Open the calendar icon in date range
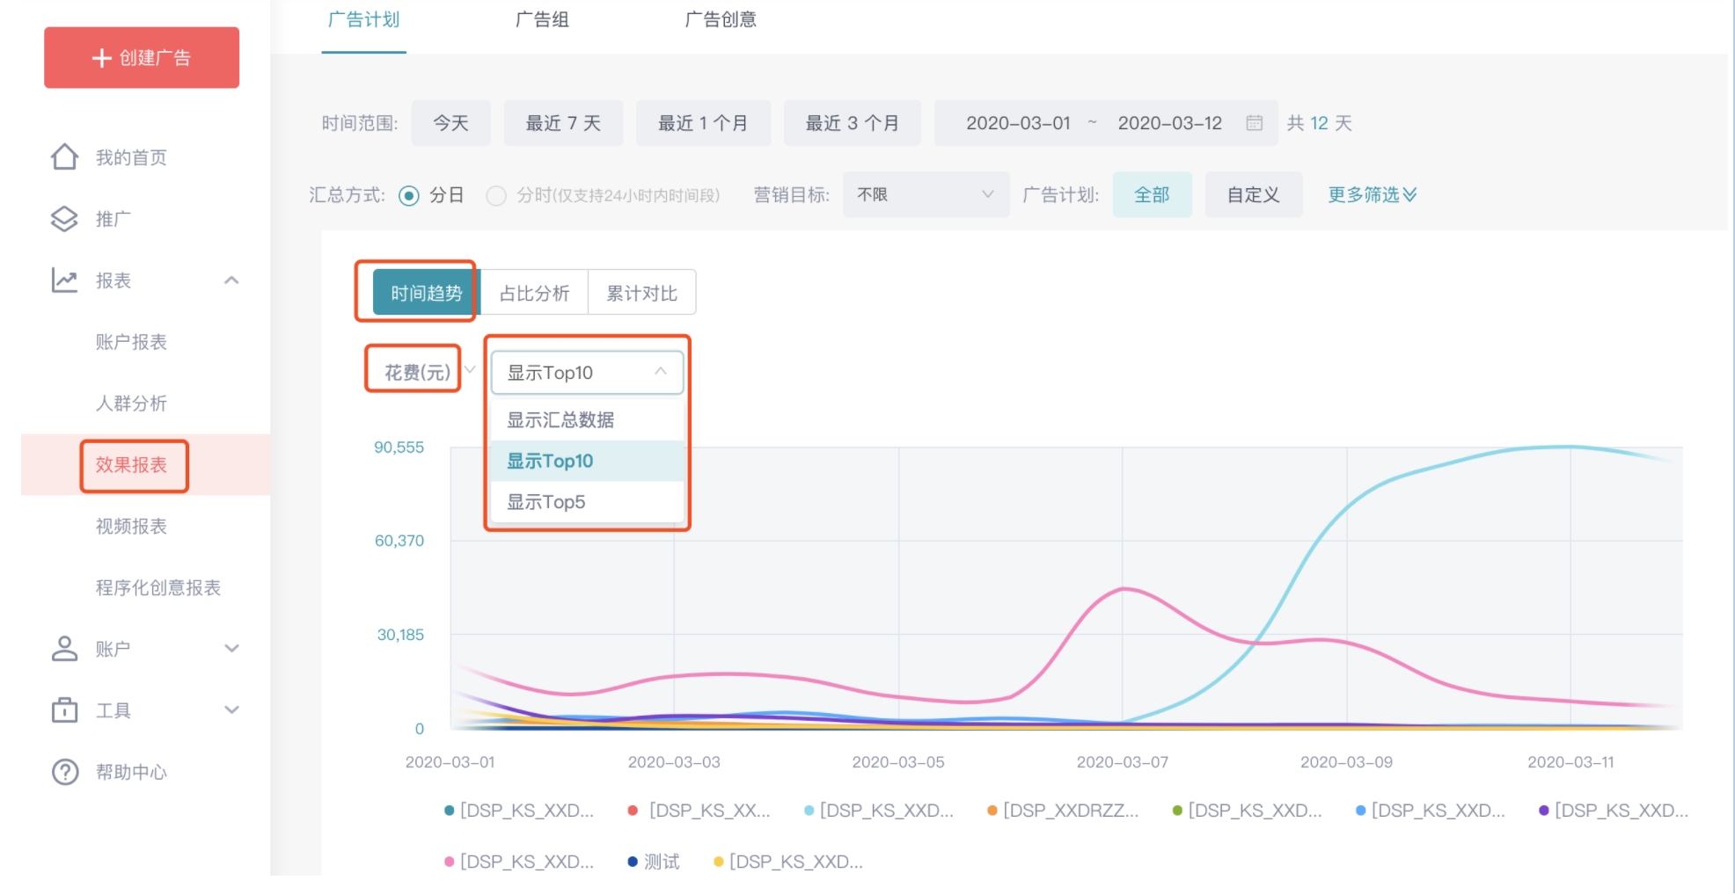1735x895 pixels. 1255,123
